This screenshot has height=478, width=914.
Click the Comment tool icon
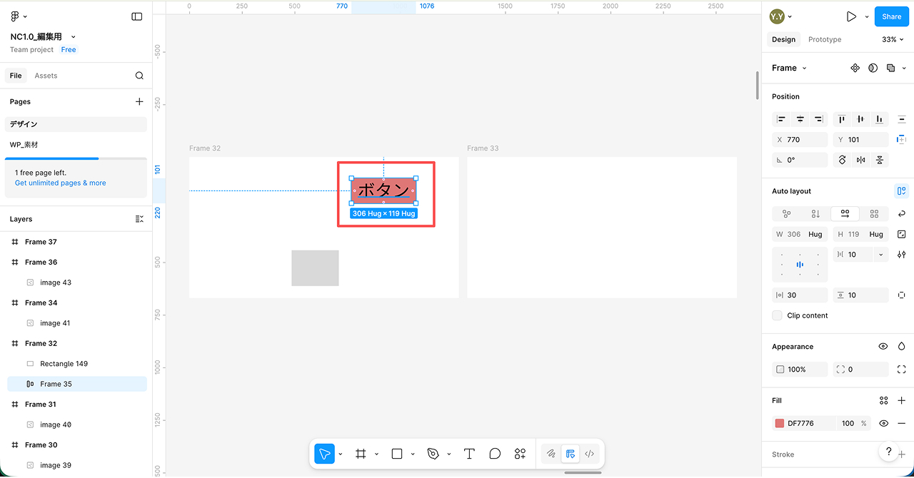click(x=495, y=454)
